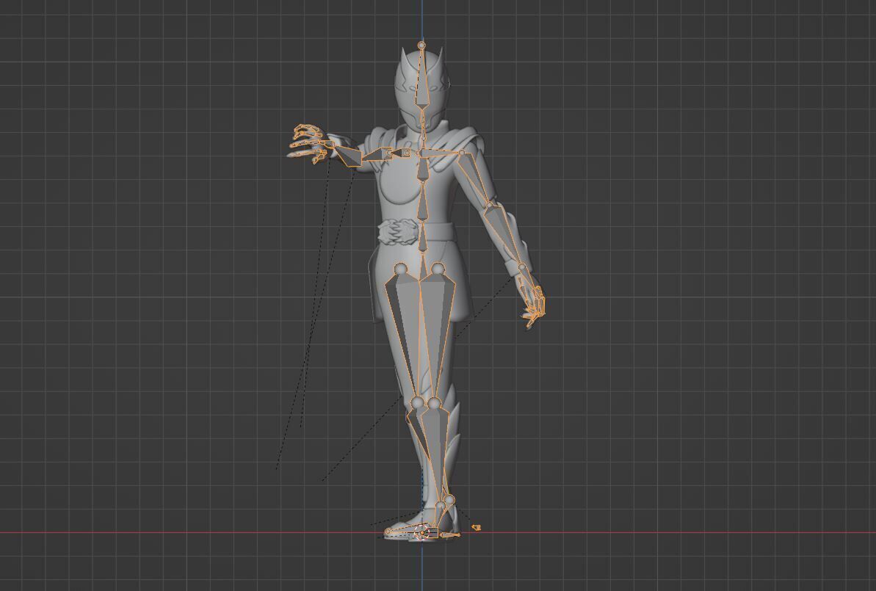
Task: Select the clavicle bone toward the lowered arm
Action: point(443,152)
